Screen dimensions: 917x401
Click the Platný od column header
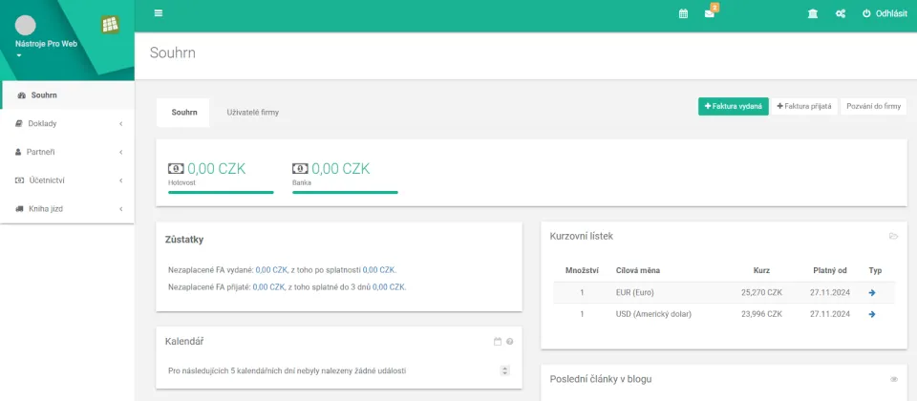click(830, 270)
